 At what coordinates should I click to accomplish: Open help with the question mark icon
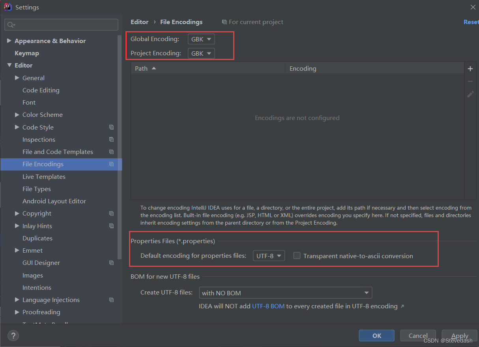pos(13,336)
